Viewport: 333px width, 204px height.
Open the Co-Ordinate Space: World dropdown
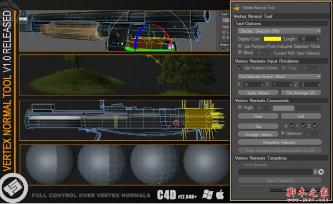tap(280, 76)
